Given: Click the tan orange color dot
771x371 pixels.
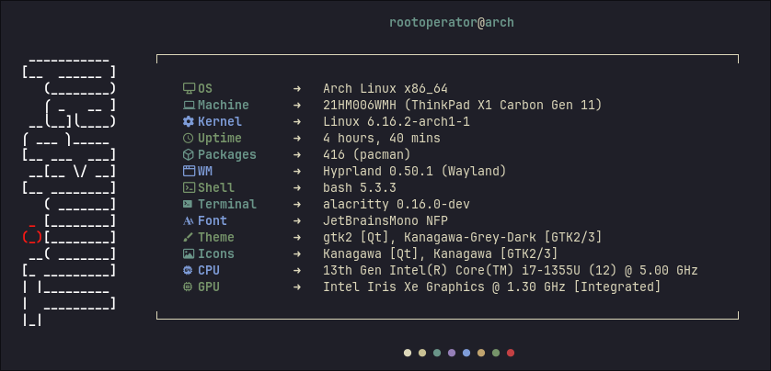Looking at the screenshot, I should (x=481, y=353).
